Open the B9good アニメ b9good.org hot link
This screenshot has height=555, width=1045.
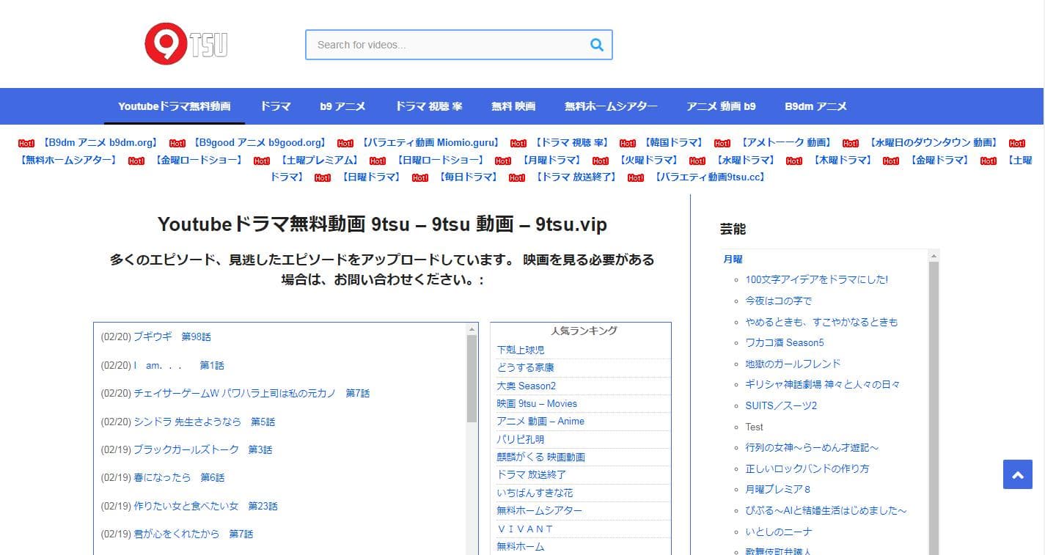(x=258, y=143)
